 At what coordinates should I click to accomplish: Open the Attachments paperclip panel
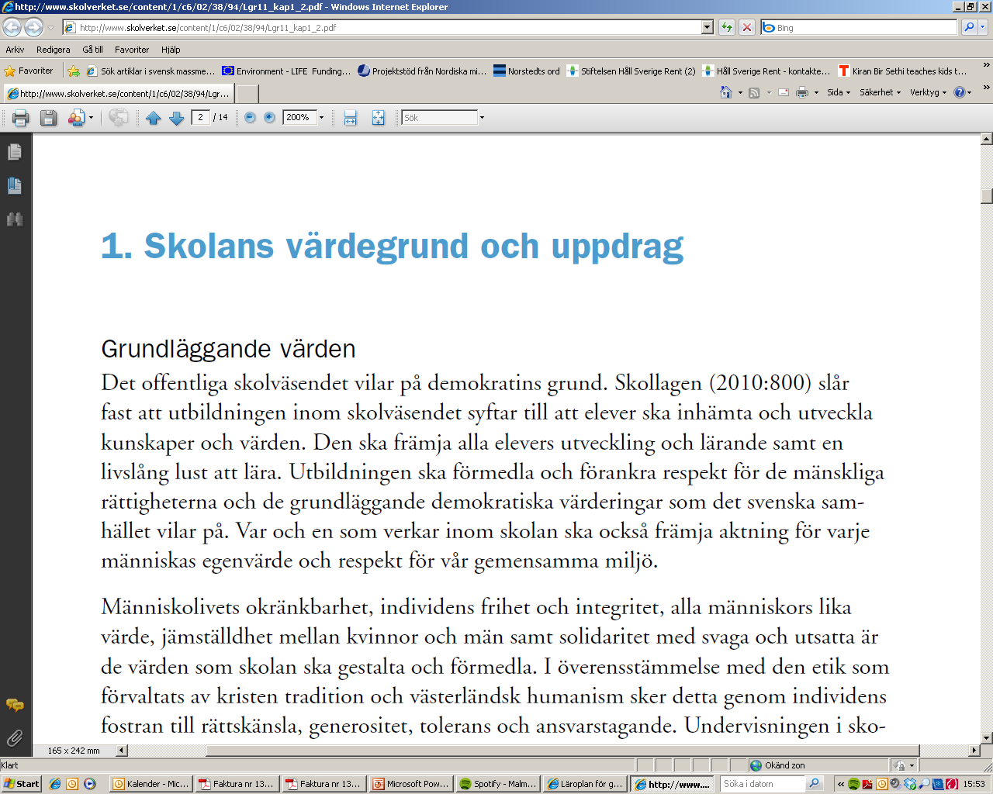(14, 737)
